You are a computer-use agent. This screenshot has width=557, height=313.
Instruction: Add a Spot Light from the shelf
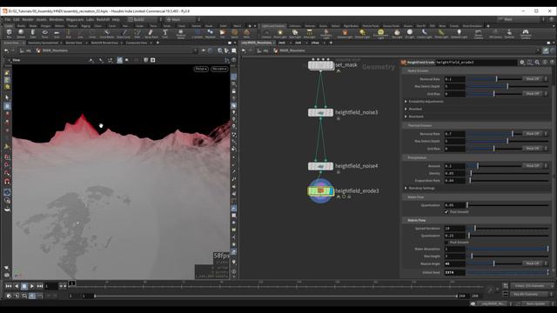[x=294, y=34]
